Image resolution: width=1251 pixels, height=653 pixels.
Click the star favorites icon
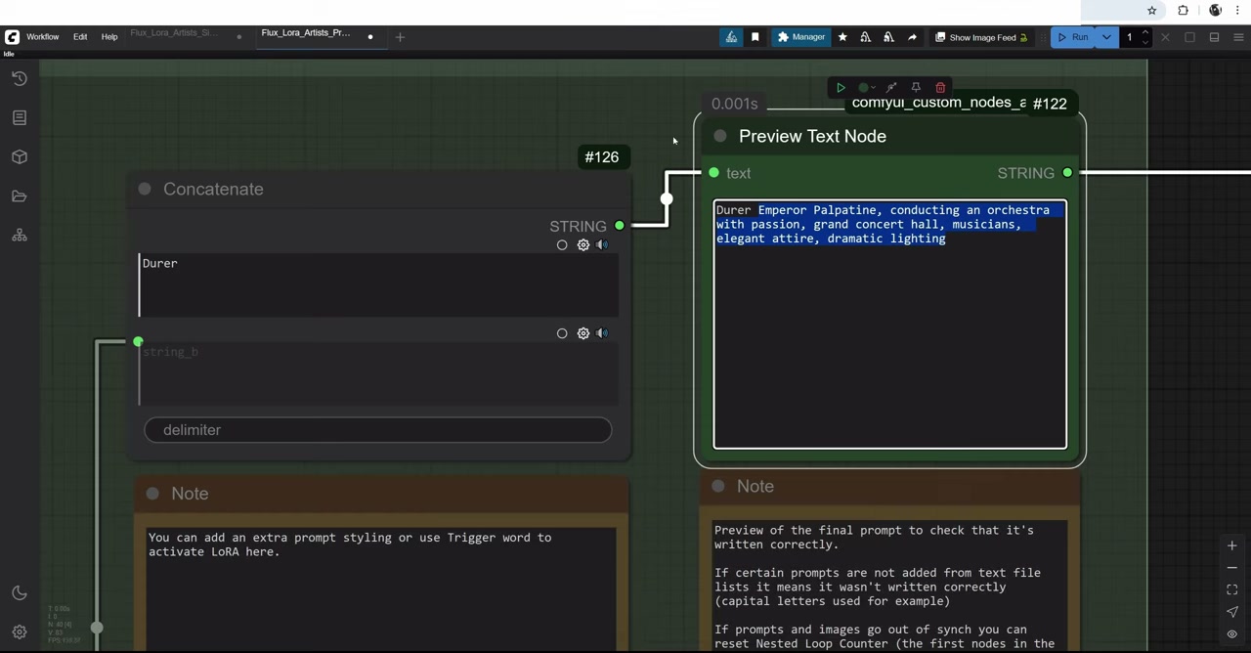pos(842,37)
